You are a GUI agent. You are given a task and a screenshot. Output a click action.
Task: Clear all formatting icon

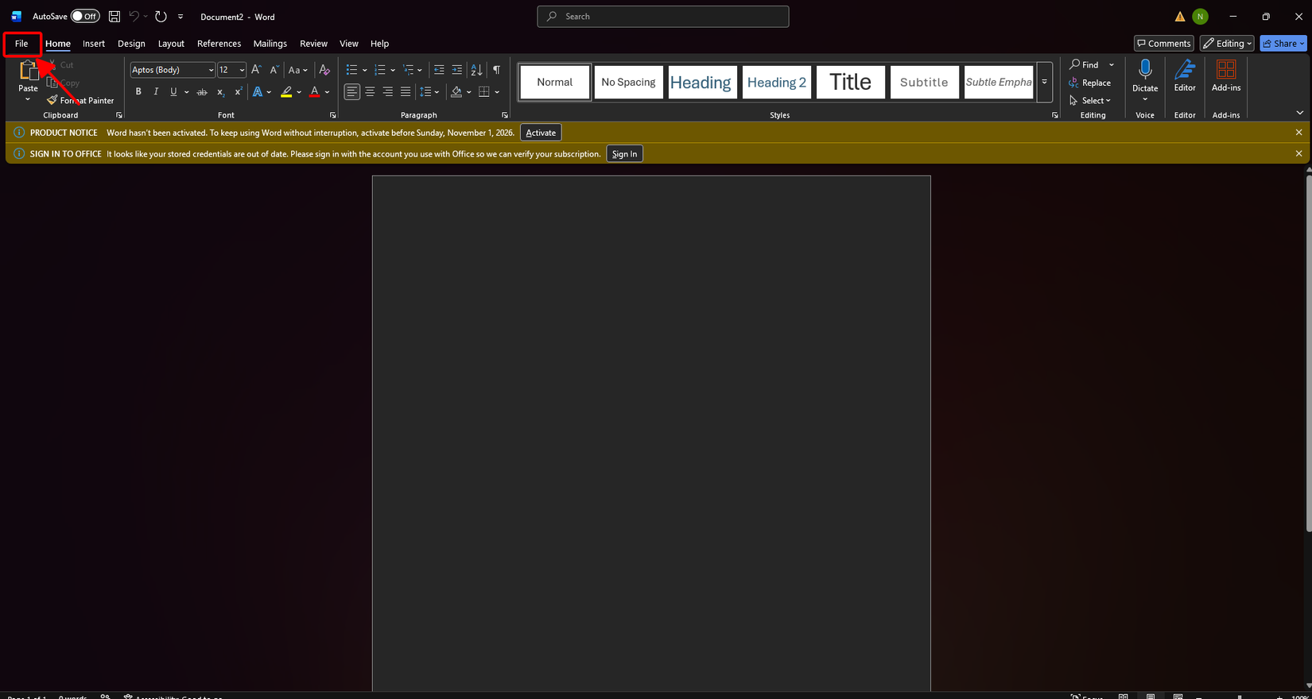click(x=324, y=70)
